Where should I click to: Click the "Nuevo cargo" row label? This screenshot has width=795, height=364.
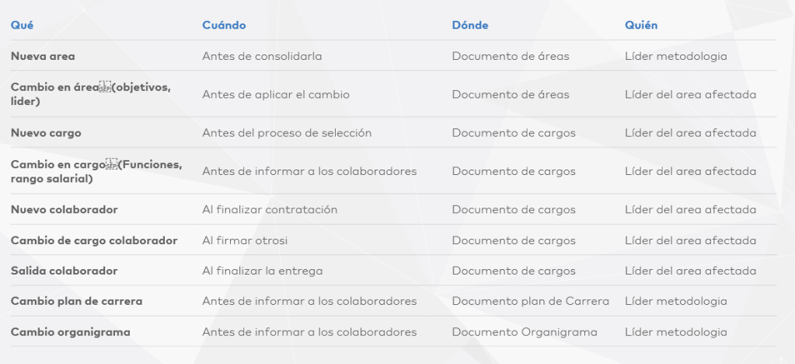coord(46,133)
